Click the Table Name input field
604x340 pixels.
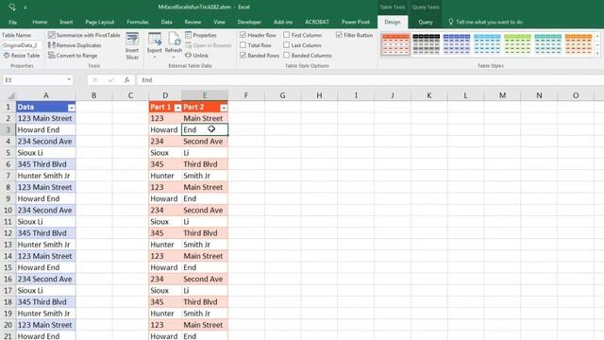coord(22,45)
